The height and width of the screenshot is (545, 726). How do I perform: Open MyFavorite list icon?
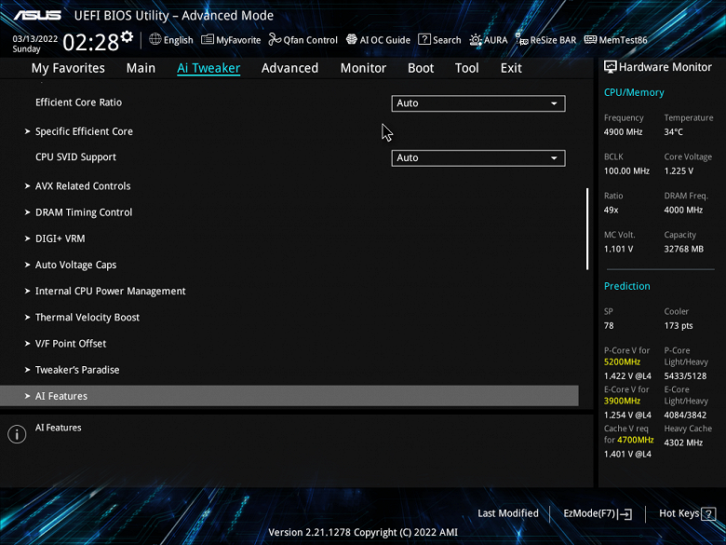[x=208, y=39]
